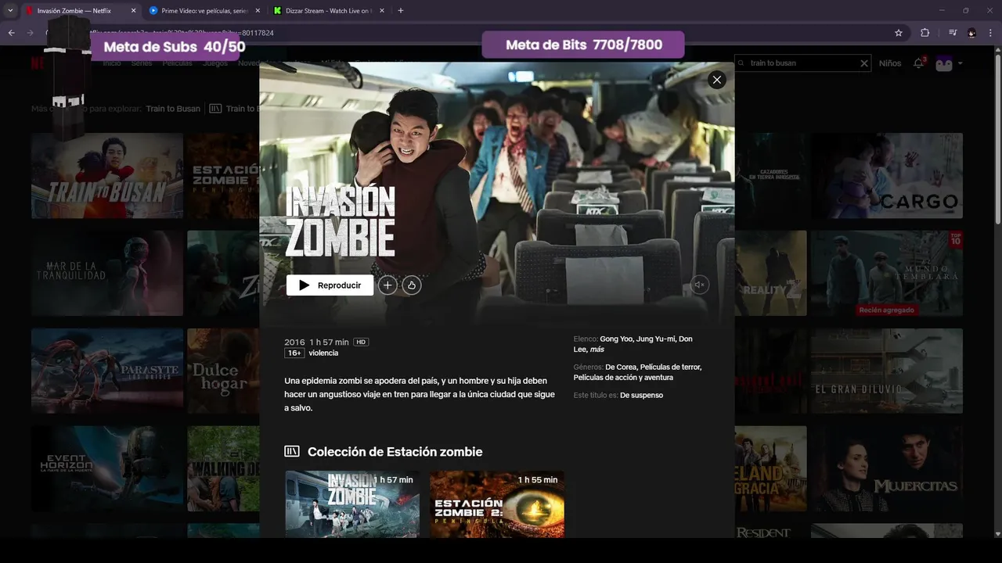Viewport: 1002px width, 563px height.
Task: Open the Chrome three-dot menu
Action: click(x=990, y=33)
